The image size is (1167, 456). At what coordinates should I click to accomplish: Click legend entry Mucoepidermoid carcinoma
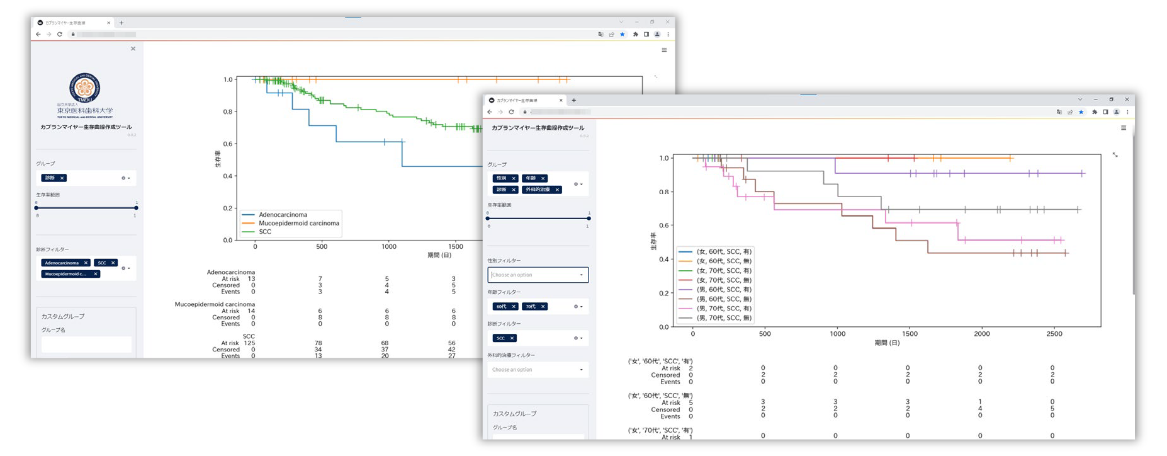[x=290, y=223]
